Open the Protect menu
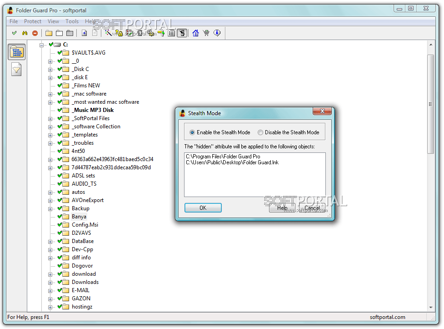444x329 pixels. [33, 21]
